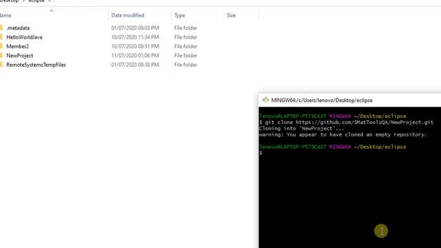Click the Git Bash icon in terminal title bar
The height and width of the screenshot is (248, 441).
pos(265,100)
